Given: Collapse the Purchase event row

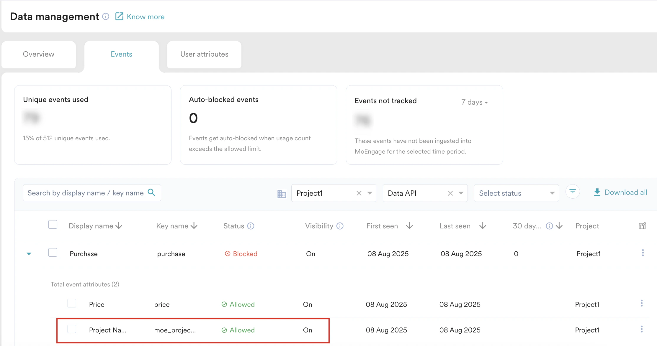Looking at the screenshot, I should (x=29, y=254).
